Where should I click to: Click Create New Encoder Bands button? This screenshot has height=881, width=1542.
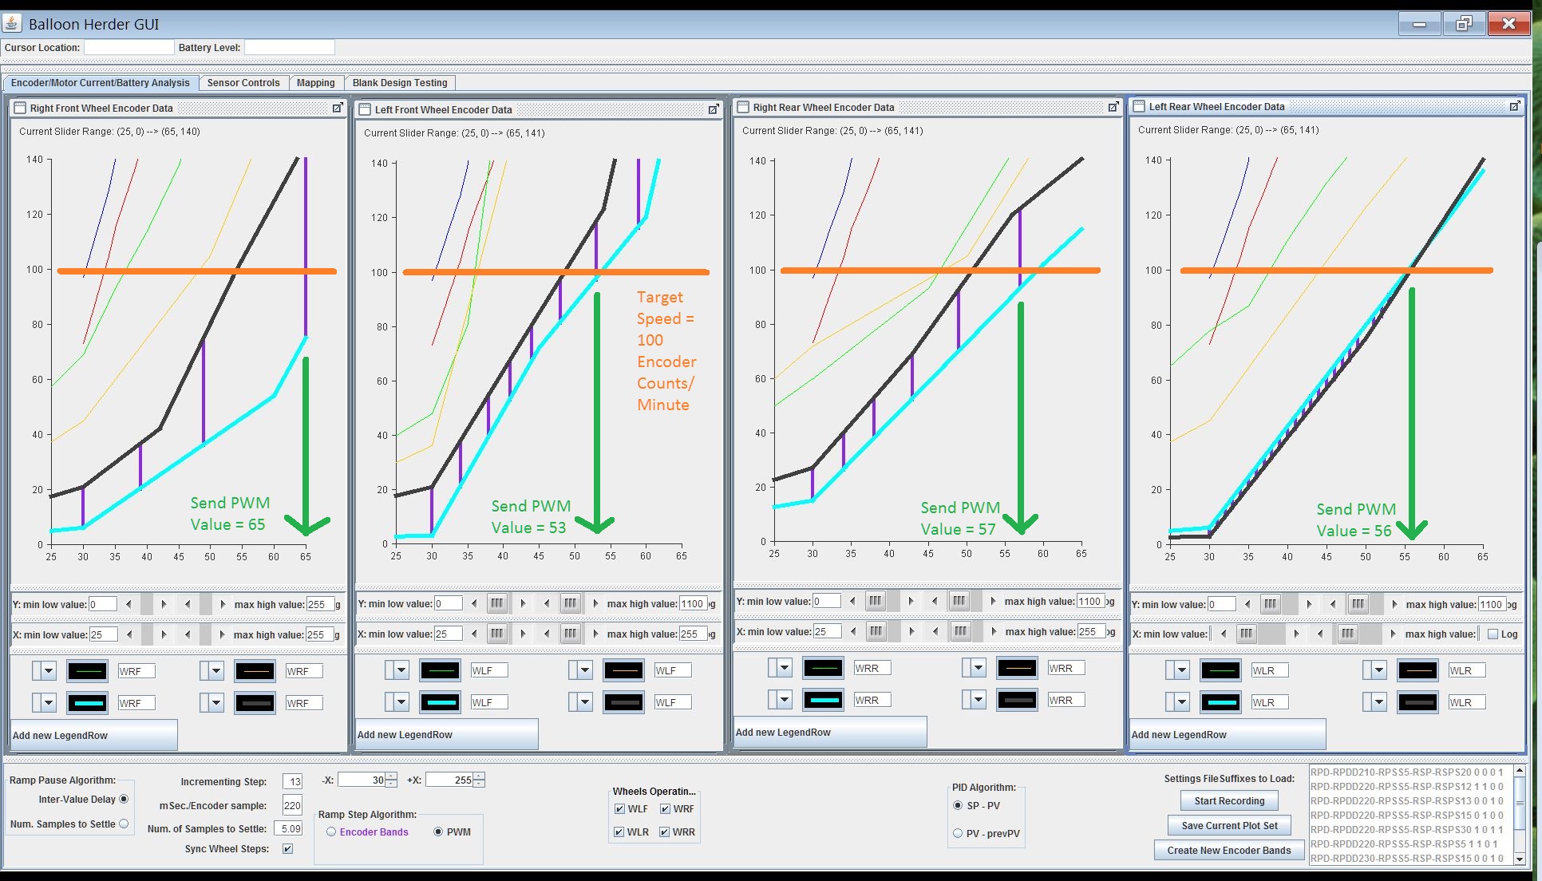tap(1228, 850)
